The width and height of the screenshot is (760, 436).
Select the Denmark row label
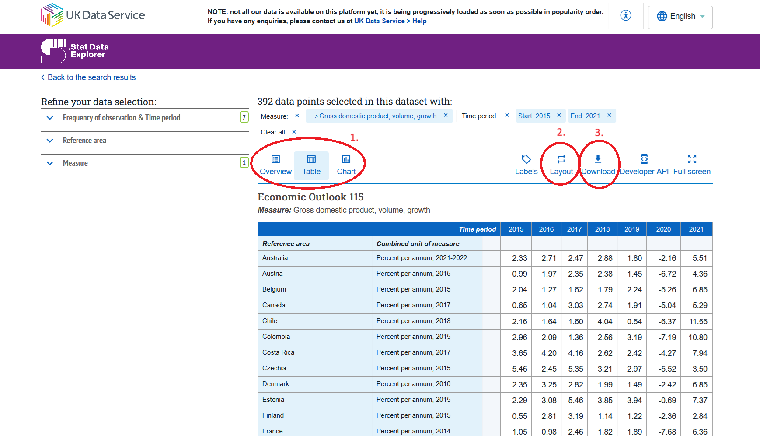pos(275,384)
